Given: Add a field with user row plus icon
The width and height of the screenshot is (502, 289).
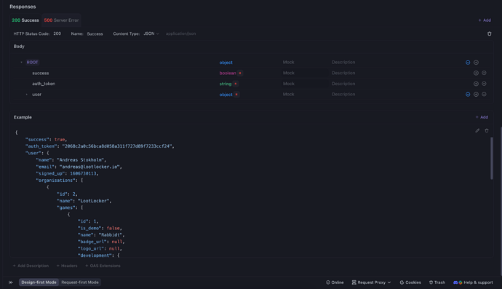Looking at the screenshot, I should (x=476, y=95).
